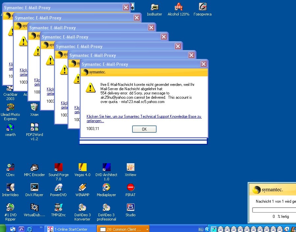Open the Хлам recycle bin icon
Image resolution: width=296 pixels, height=232 pixels.
tap(34, 110)
